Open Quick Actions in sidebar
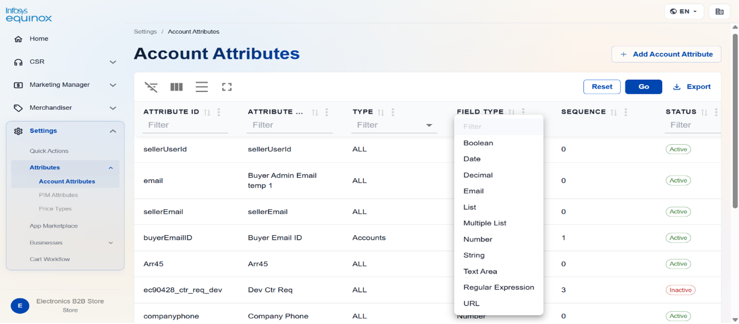The height and width of the screenshot is (324, 739). [49, 151]
